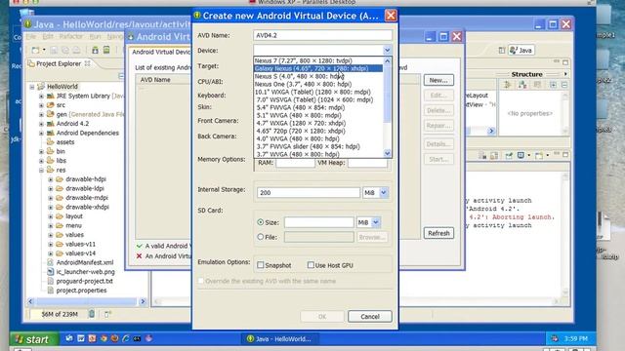This screenshot has height=351, width=625.
Task: Select the SD Card File radio button
Action: 261,237
